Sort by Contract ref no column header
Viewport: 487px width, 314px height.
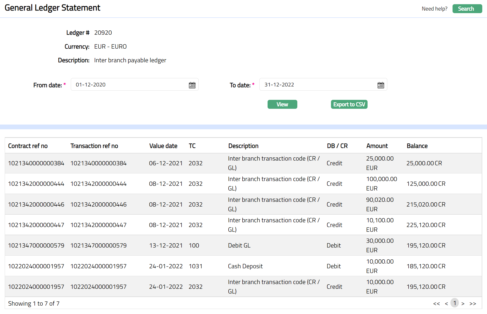pyautogui.click(x=28, y=146)
